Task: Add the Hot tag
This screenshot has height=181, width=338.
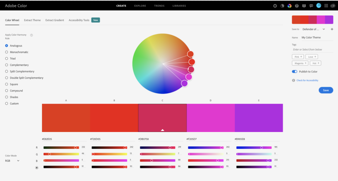Action: click(315, 63)
